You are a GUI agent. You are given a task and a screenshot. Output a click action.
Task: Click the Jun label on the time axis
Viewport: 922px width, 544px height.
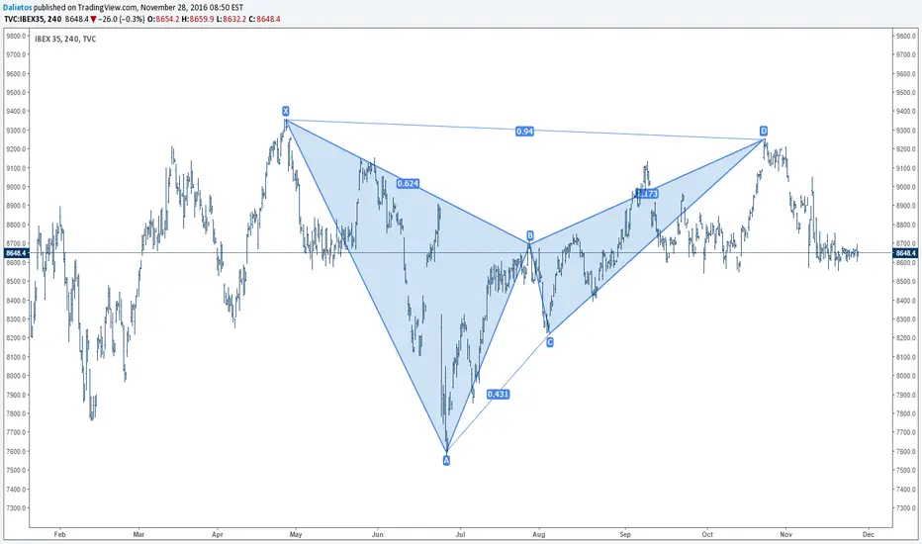(378, 534)
